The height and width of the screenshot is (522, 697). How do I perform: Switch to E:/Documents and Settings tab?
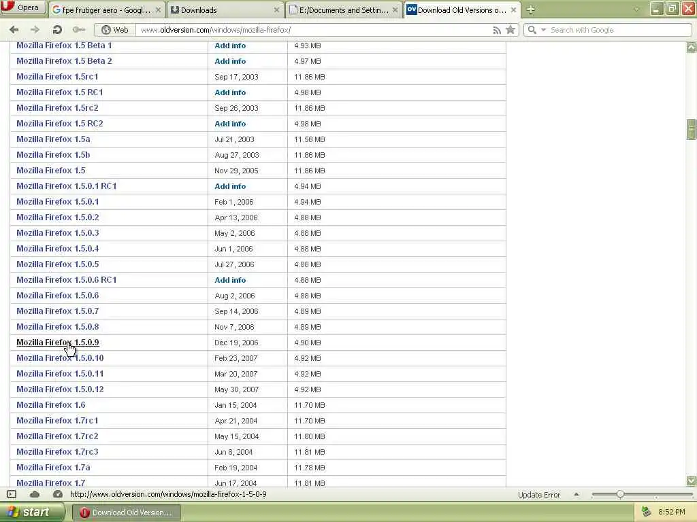click(344, 10)
